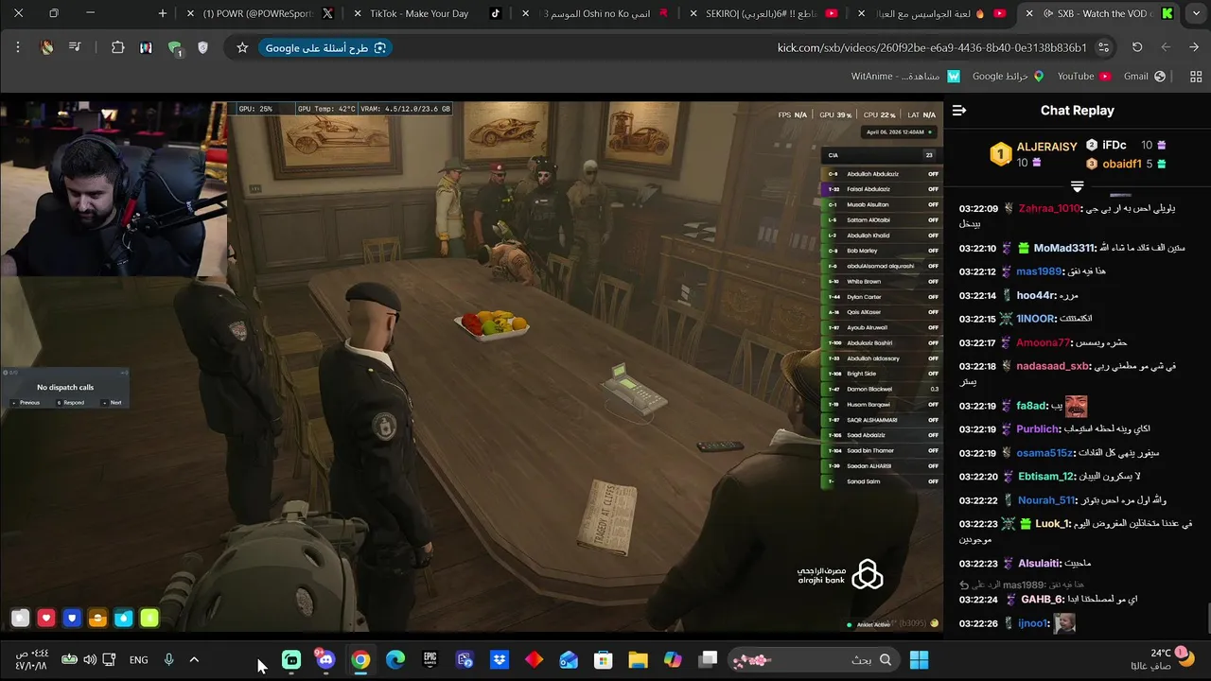This screenshot has width=1211, height=681.
Task: Click the Chat Replay scrollbar
Action: [1207, 618]
